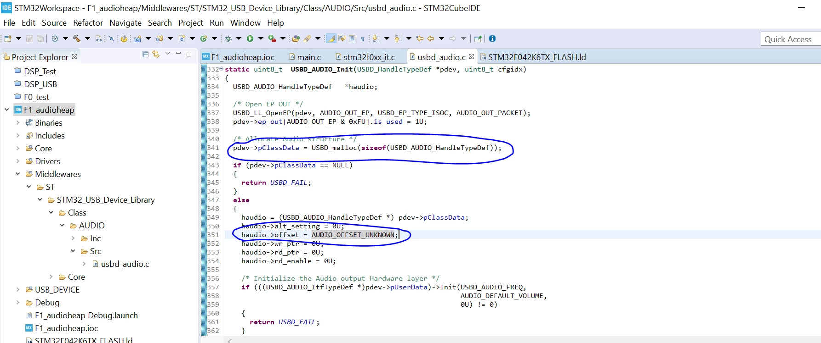The width and height of the screenshot is (821, 343).
Task: Close the Project Explorer view
Action: pyautogui.click(x=74, y=56)
